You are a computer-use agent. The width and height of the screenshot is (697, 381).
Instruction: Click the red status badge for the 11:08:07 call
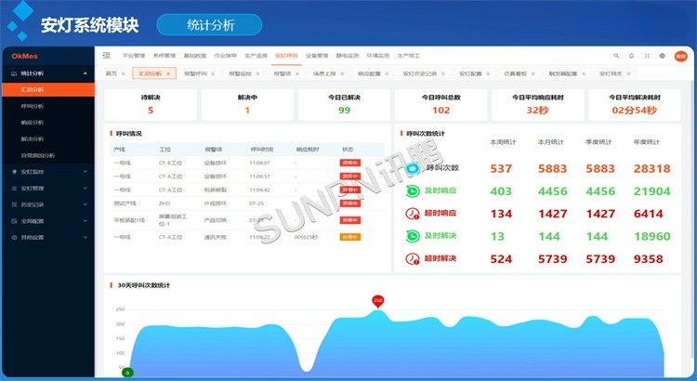tap(350, 163)
